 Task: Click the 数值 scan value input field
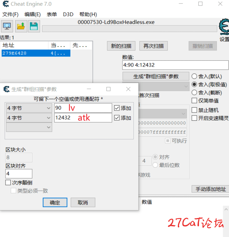(175, 65)
